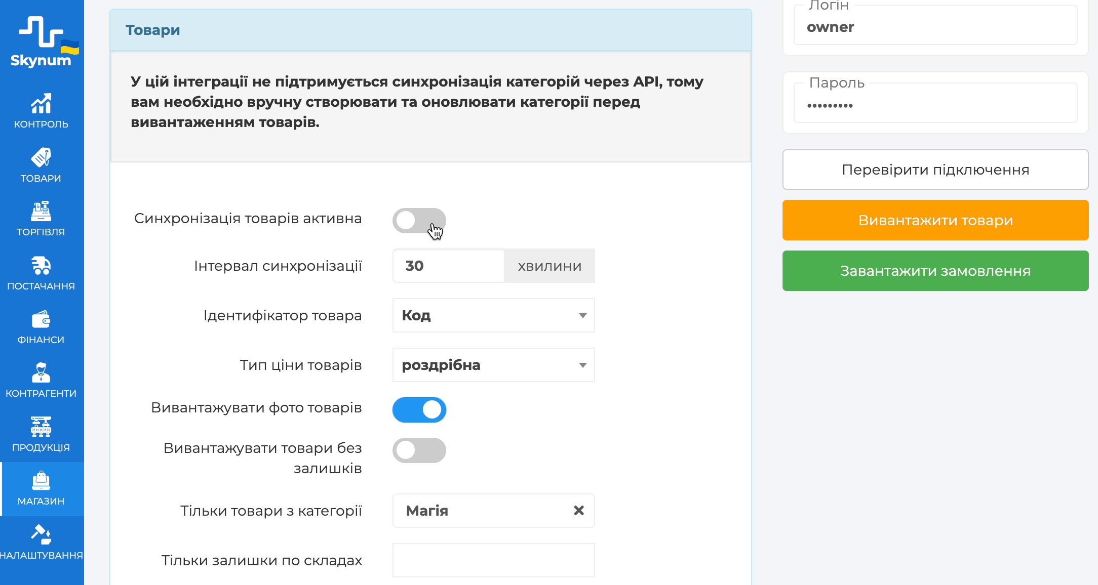Screen dimensions: 1098x585
Task: Expand the product price type dropdown
Action: pyautogui.click(x=493, y=365)
